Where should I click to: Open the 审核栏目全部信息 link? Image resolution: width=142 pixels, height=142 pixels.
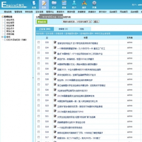103,34
